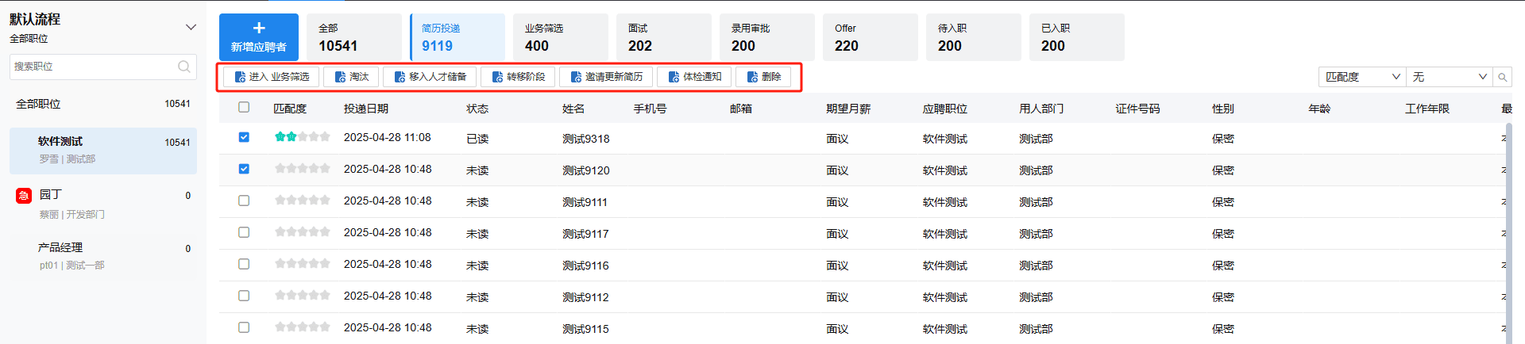Click the search icon in job search box

click(183, 67)
